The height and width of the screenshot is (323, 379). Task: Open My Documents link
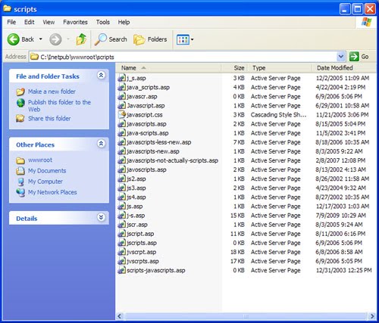point(47,171)
